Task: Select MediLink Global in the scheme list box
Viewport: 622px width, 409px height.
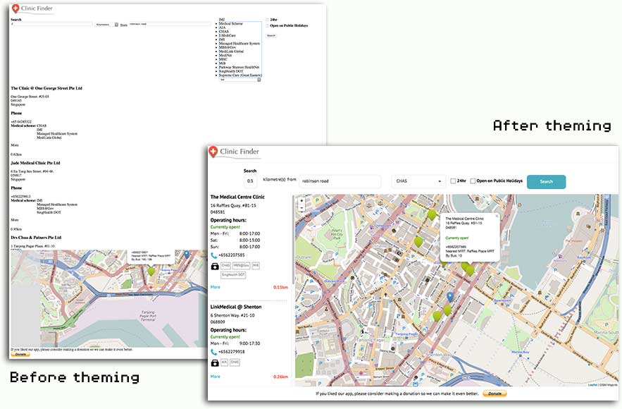Action: (x=231, y=51)
